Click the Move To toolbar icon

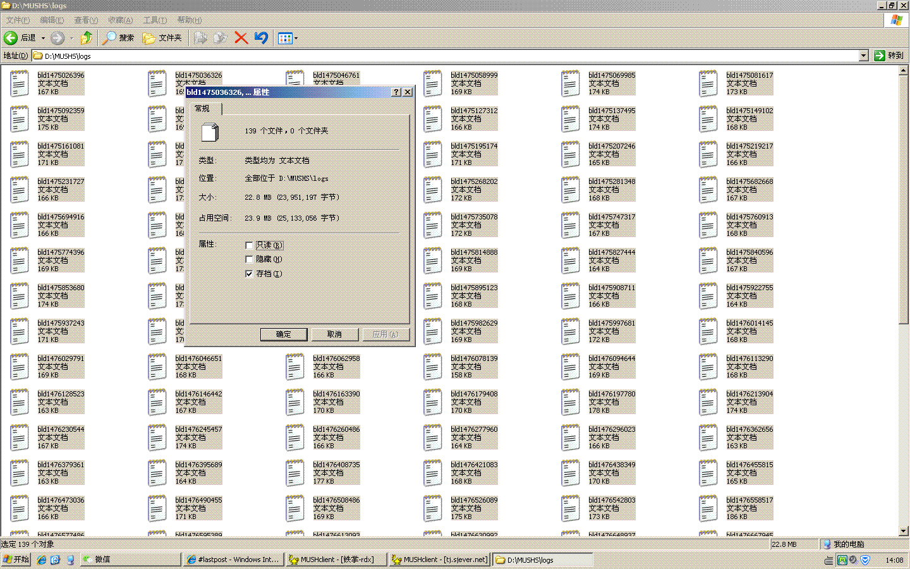200,38
